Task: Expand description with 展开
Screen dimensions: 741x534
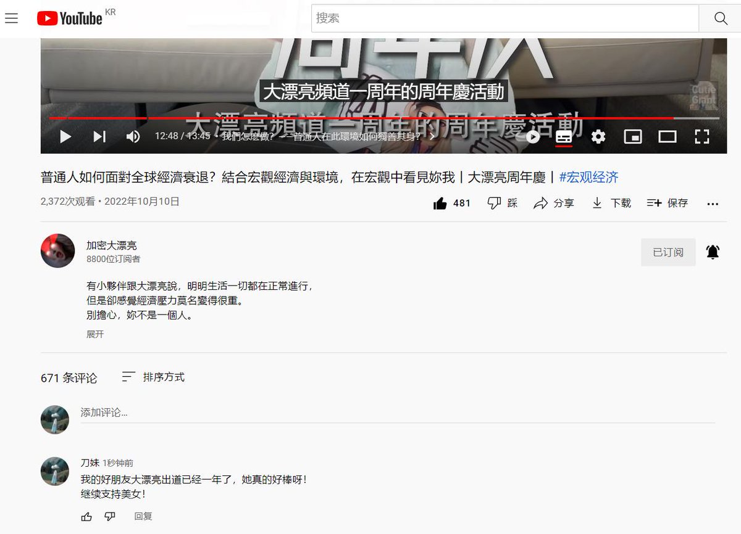Action: [x=95, y=334]
